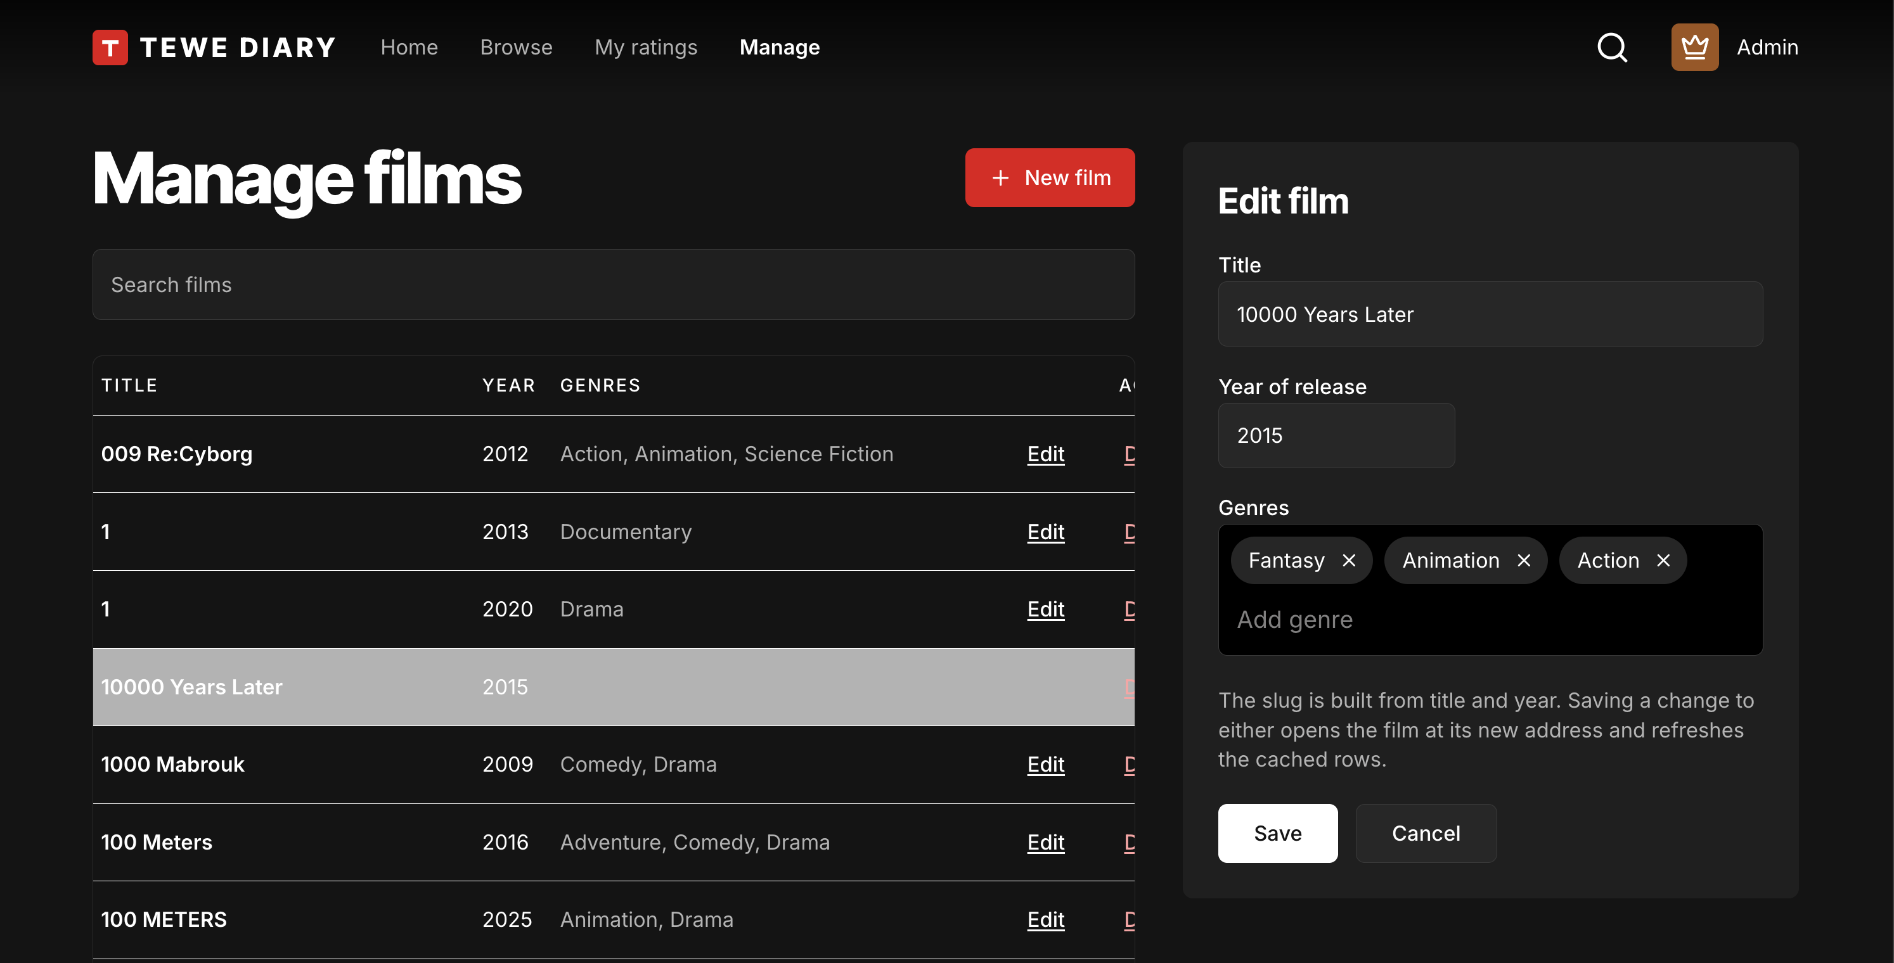This screenshot has width=1894, height=963.
Task: Remove the Animation genre chip
Action: tap(1523, 560)
